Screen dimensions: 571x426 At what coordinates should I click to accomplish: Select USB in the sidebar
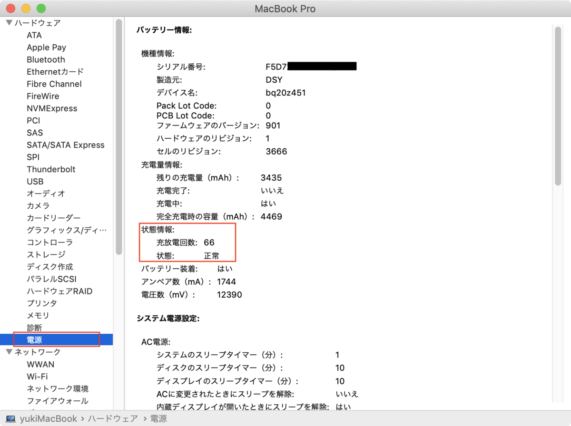pos(35,182)
